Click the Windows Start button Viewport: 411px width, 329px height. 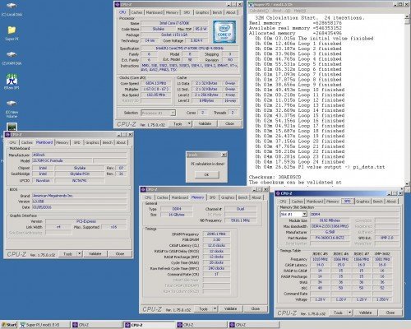[8, 325]
